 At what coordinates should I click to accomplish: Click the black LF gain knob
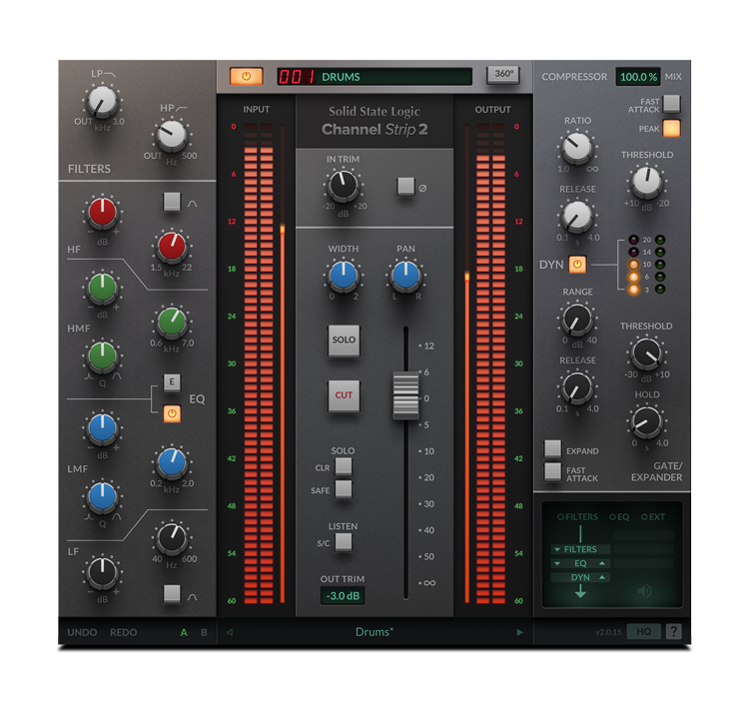102,572
